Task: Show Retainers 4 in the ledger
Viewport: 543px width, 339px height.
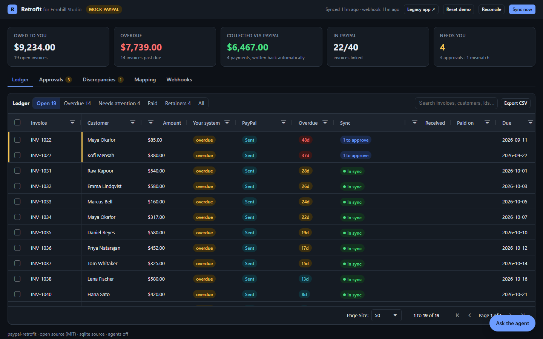Action: [x=178, y=103]
